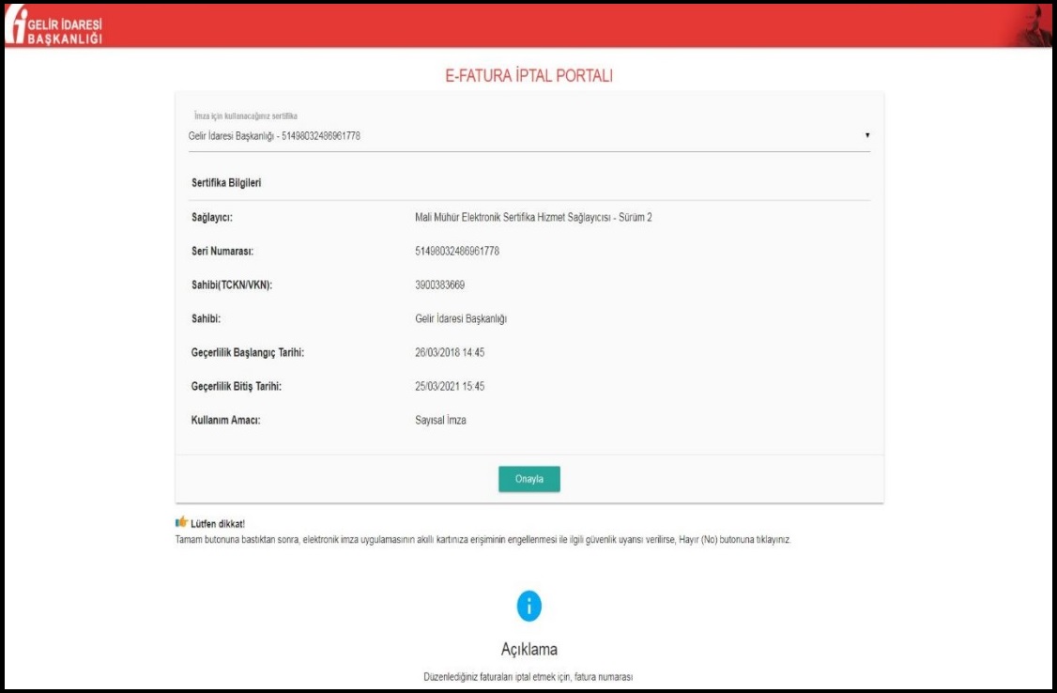Click the Gelir İdaresi Başkanlığı logo
The image size is (1057, 693).
click(x=53, y=26)
